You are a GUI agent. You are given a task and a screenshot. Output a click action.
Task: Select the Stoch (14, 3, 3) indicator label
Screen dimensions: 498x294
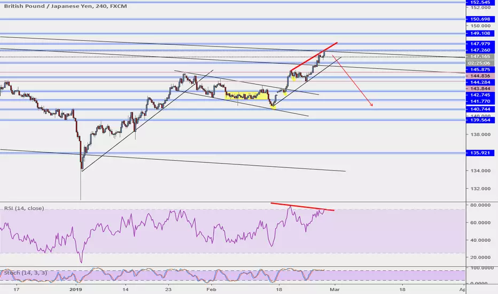tap(26, 273)
